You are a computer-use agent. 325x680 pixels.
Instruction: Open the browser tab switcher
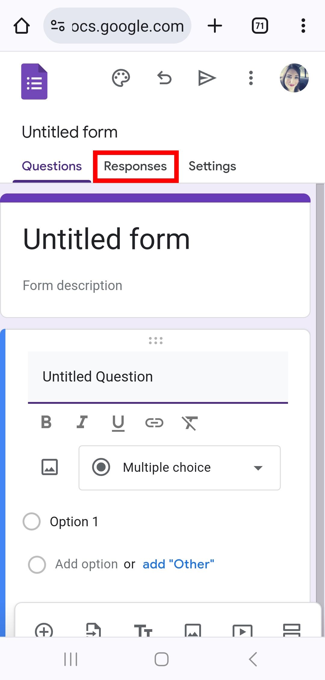tap(260, 26)
